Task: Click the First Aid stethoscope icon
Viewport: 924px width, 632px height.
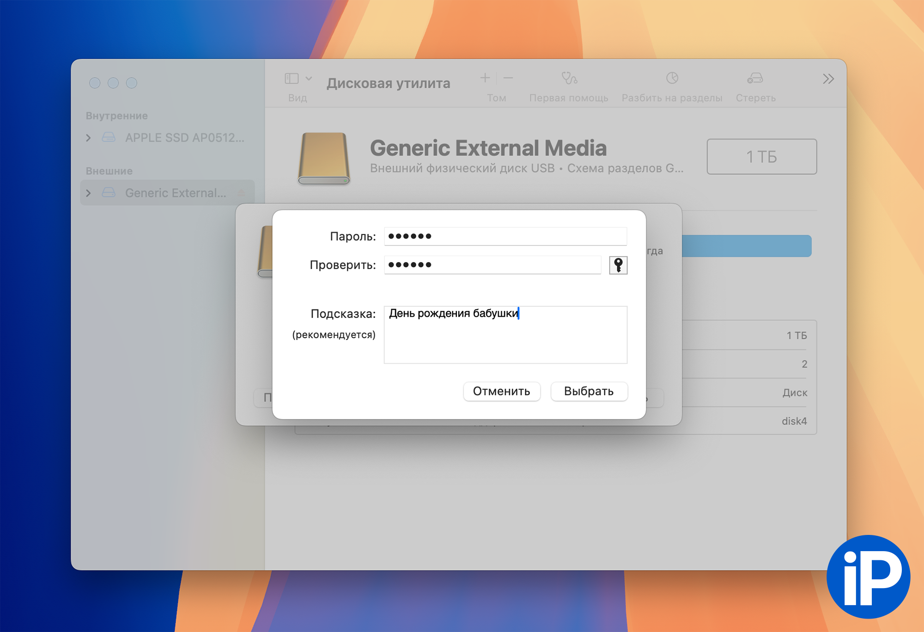Action: [569, 78]
